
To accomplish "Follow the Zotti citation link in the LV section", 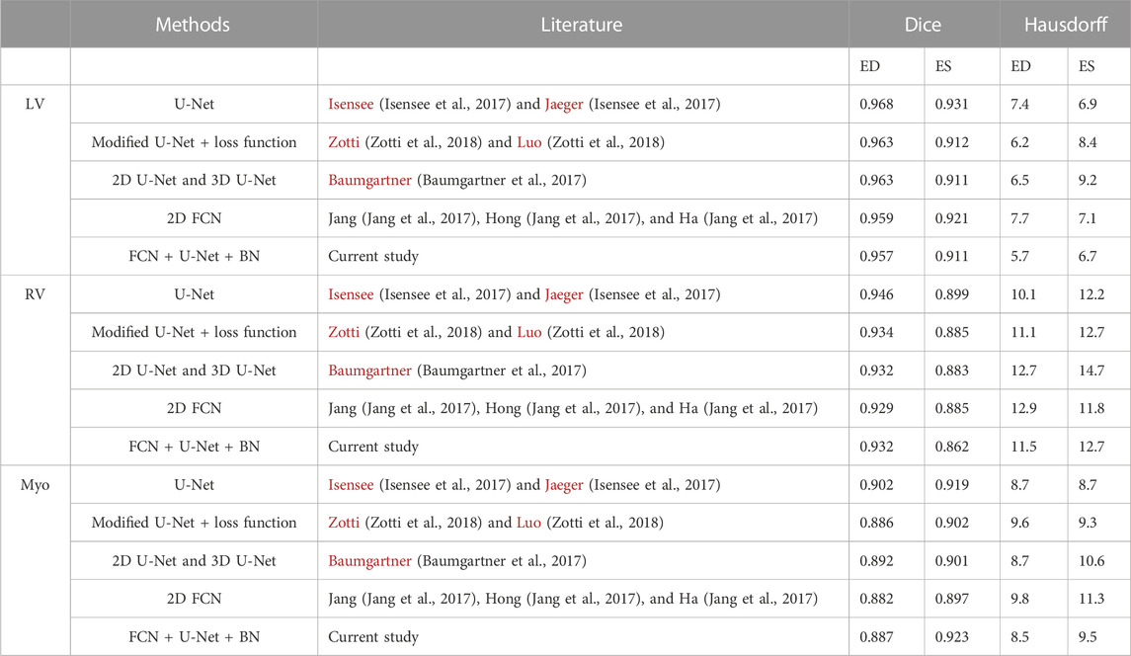I will pos(344,142).
